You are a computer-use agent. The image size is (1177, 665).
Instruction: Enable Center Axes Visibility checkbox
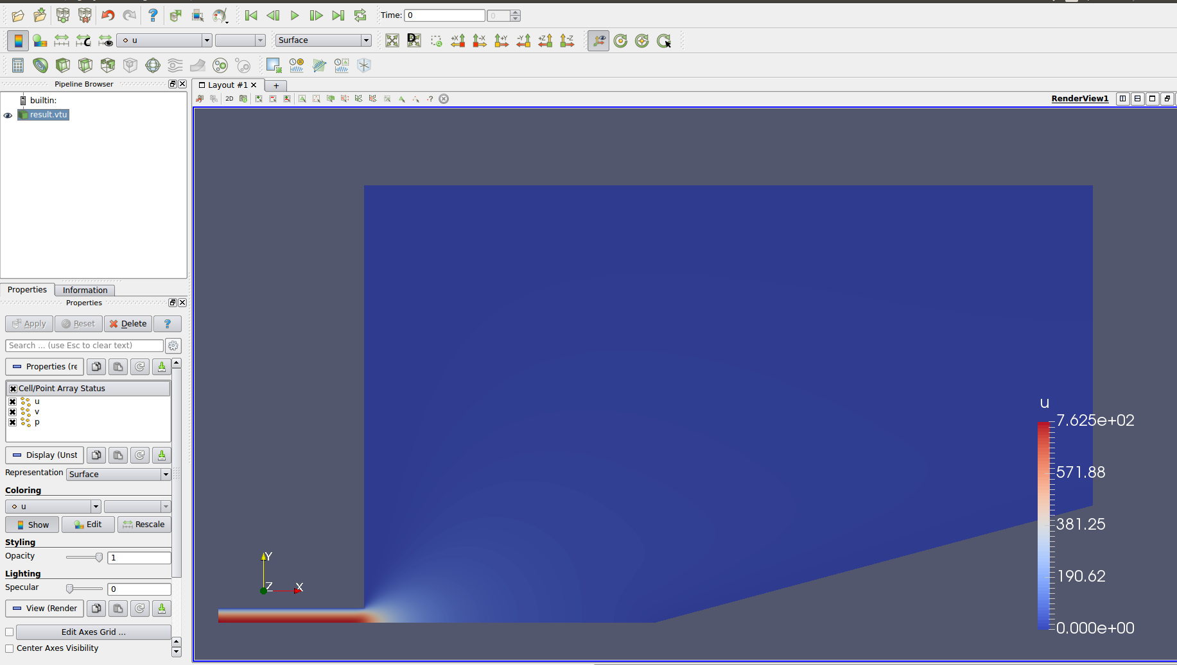(10, 648)
